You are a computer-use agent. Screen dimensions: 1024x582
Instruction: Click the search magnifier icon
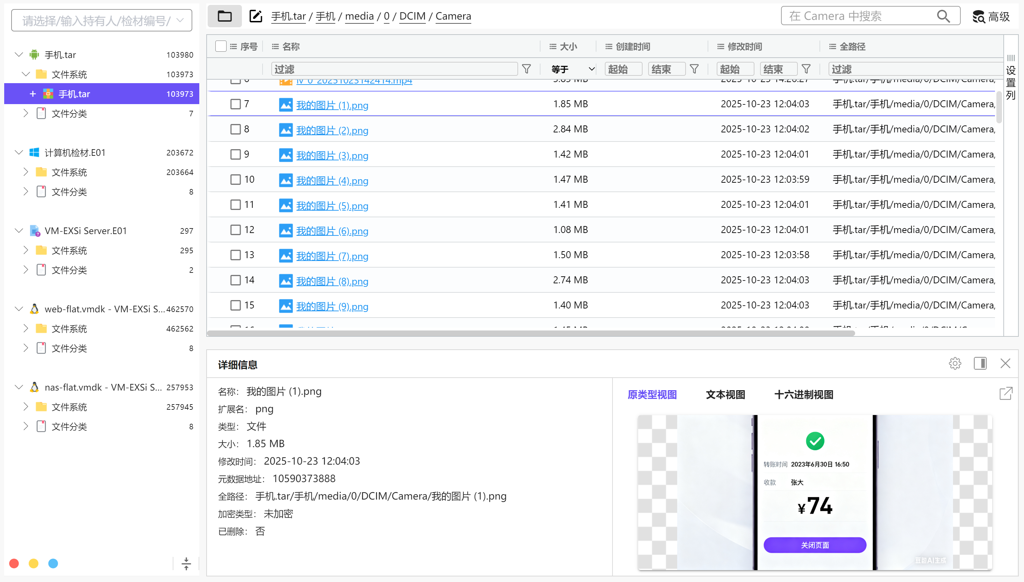click(943, 16)
